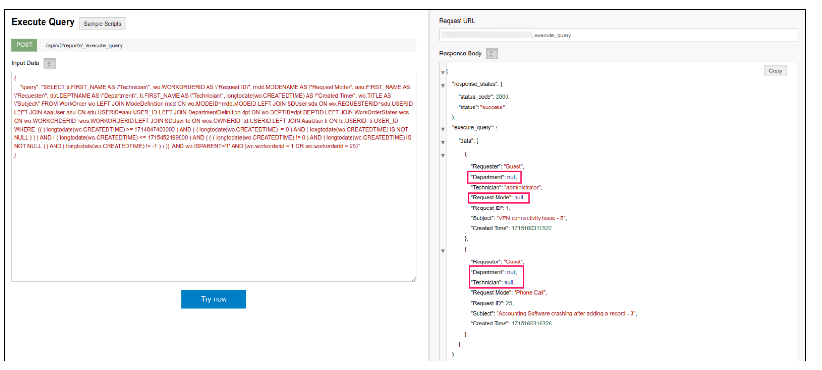Click the Created Time value 1715160310522
The height and width of the screenshot is (370, 822).
(x=531, y=228)
